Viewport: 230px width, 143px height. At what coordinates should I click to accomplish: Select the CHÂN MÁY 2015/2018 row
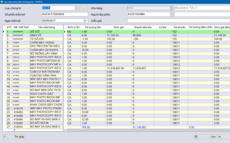point(46,50)
